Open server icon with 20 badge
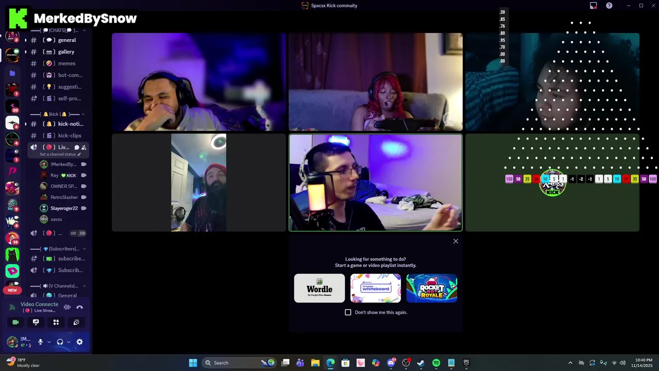 12,106
